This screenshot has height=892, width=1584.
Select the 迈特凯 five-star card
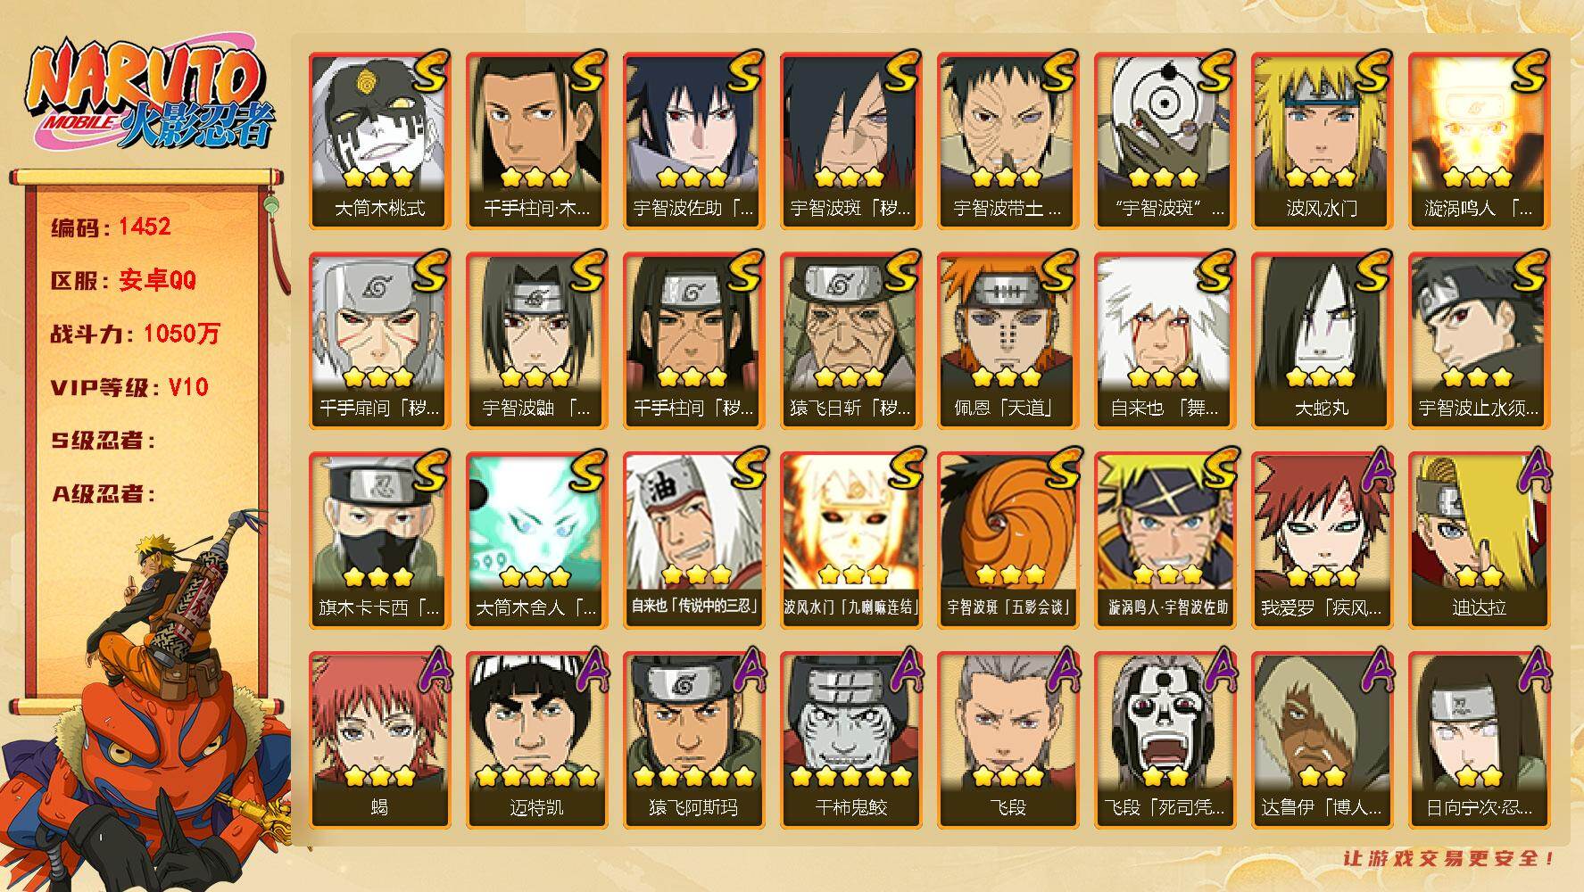click(536, 740)
